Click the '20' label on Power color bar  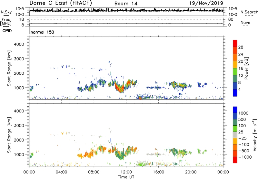(241, 61)
